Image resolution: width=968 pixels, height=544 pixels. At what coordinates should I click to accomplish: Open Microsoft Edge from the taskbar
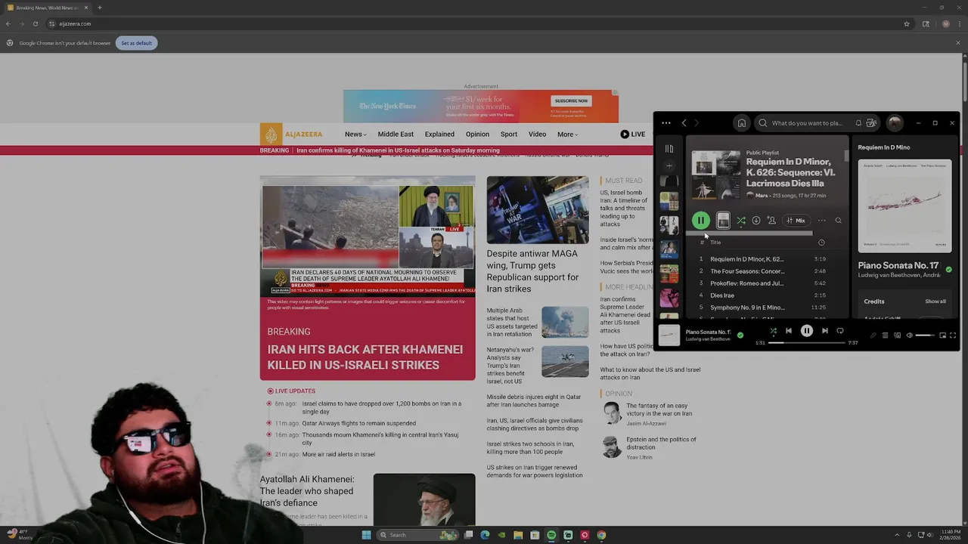pyautogui.click(x=485, y=535)
